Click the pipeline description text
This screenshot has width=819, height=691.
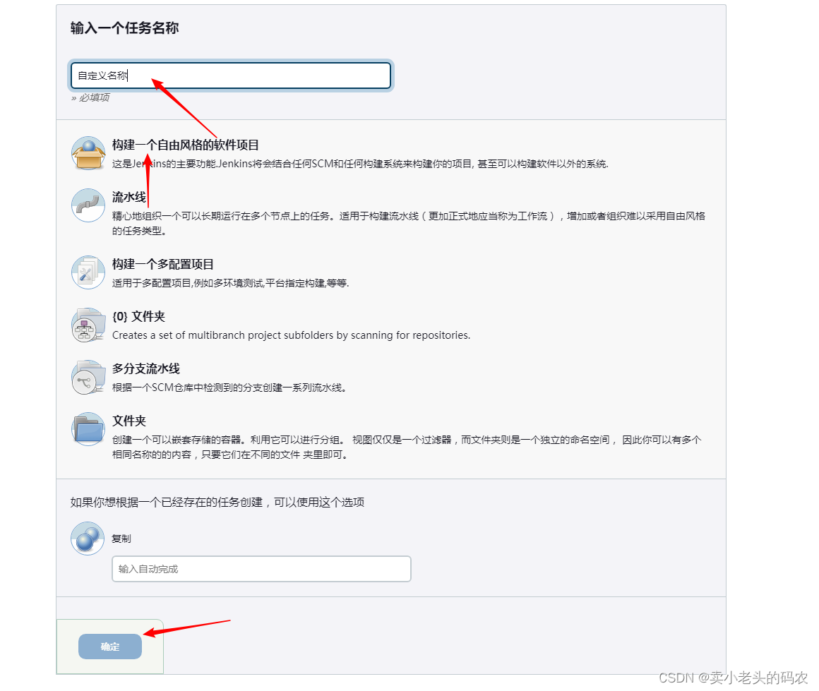pyautogui.click(x=409, y=224)
